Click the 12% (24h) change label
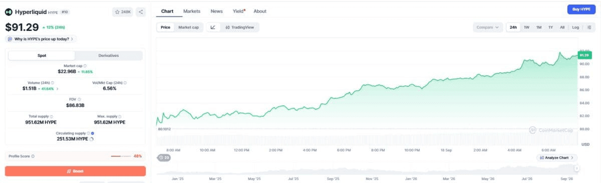This screenshot has width=601, height=183. pyautogui.click(x=54, y=28)
